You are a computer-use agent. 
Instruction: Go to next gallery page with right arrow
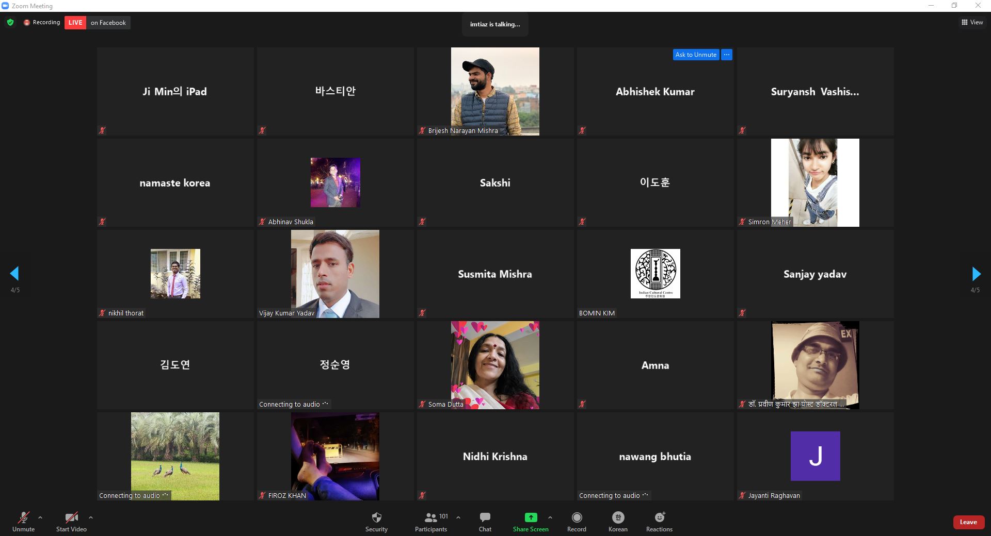pos(976,274)
